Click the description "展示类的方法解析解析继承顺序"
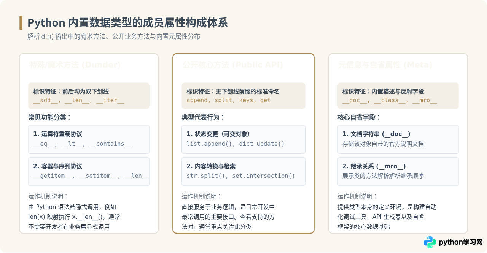The image size is (487, 253). (383, 176)
